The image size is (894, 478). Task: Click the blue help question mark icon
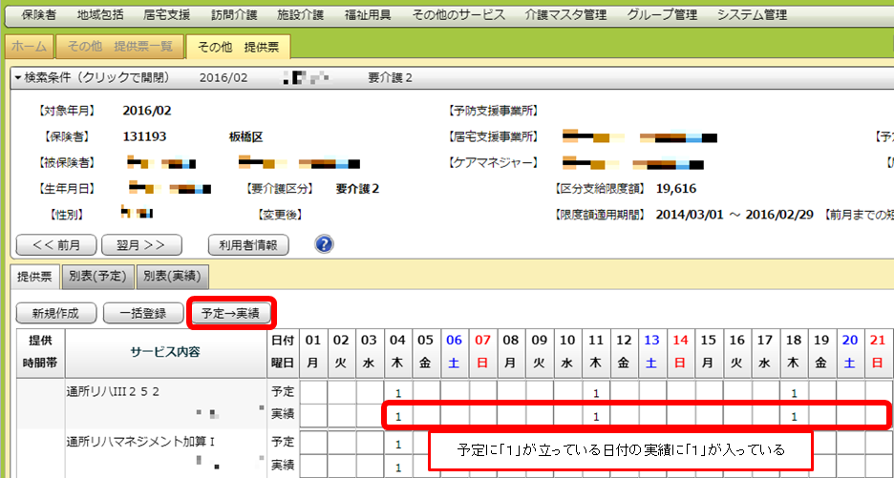pyautogui.click(x=324, y=244)
